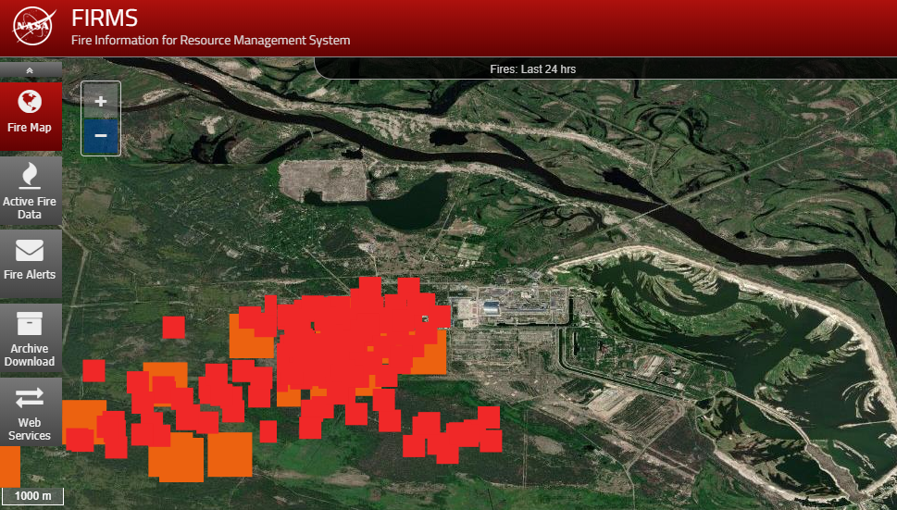The width and height of the screenshot is (897, 510).
Task: Expand the 'Fires: Last 24 hrs' panel
Action: [x=538, y=68]
